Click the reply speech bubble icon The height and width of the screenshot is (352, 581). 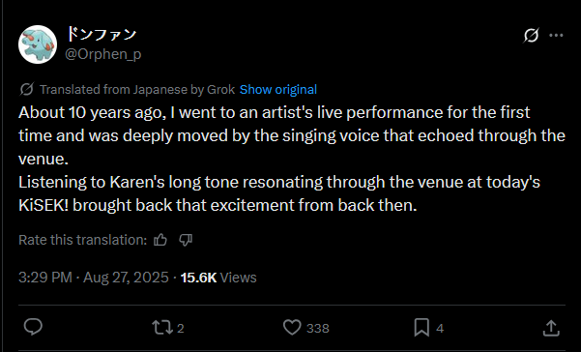tap(33, 328)
